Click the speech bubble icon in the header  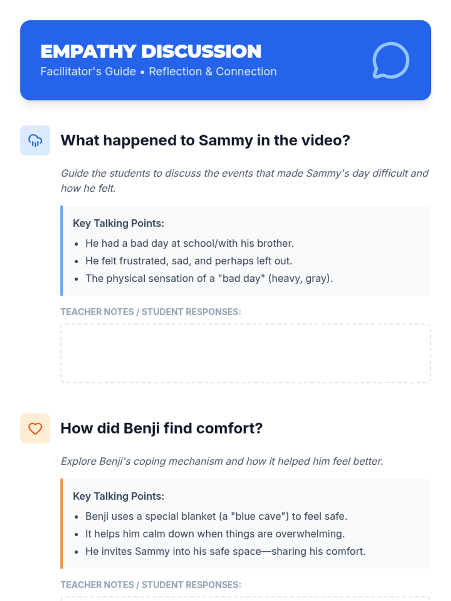tap(390, 60)
